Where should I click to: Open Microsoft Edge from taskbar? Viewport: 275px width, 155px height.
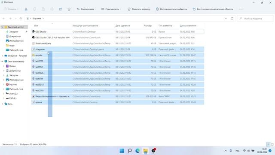coord(137,151)
